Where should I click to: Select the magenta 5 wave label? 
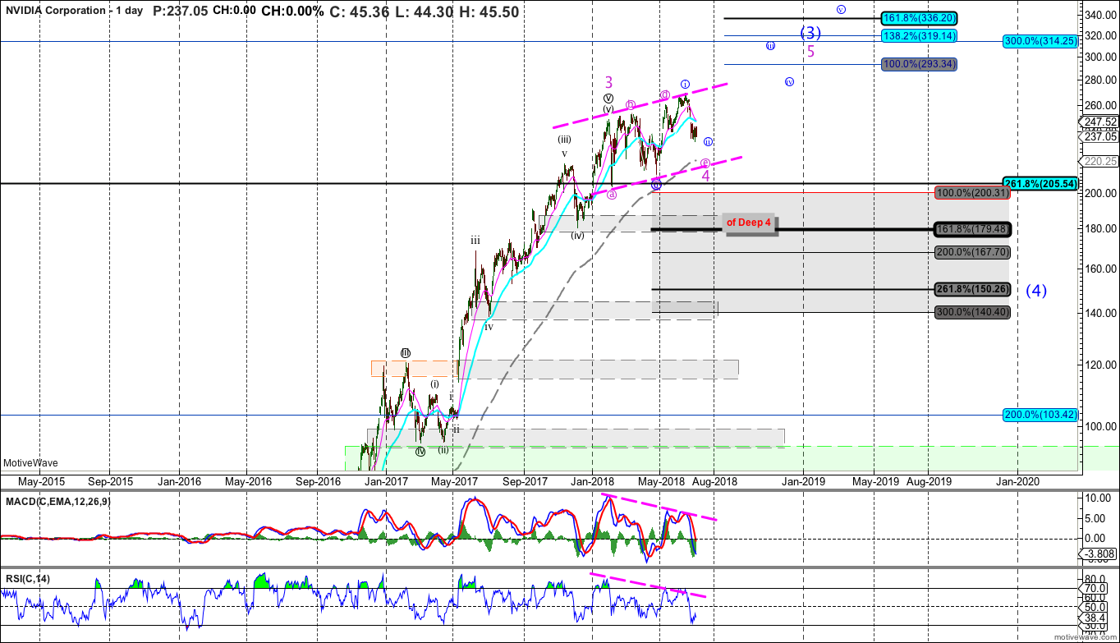tap(810, 52)
